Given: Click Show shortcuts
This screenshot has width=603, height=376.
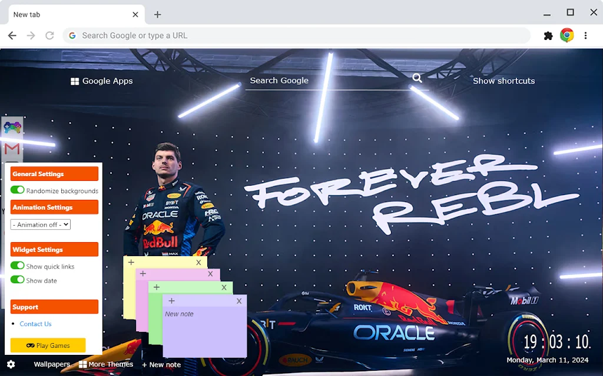Looking at the screenshot, I should click(504, 81).
